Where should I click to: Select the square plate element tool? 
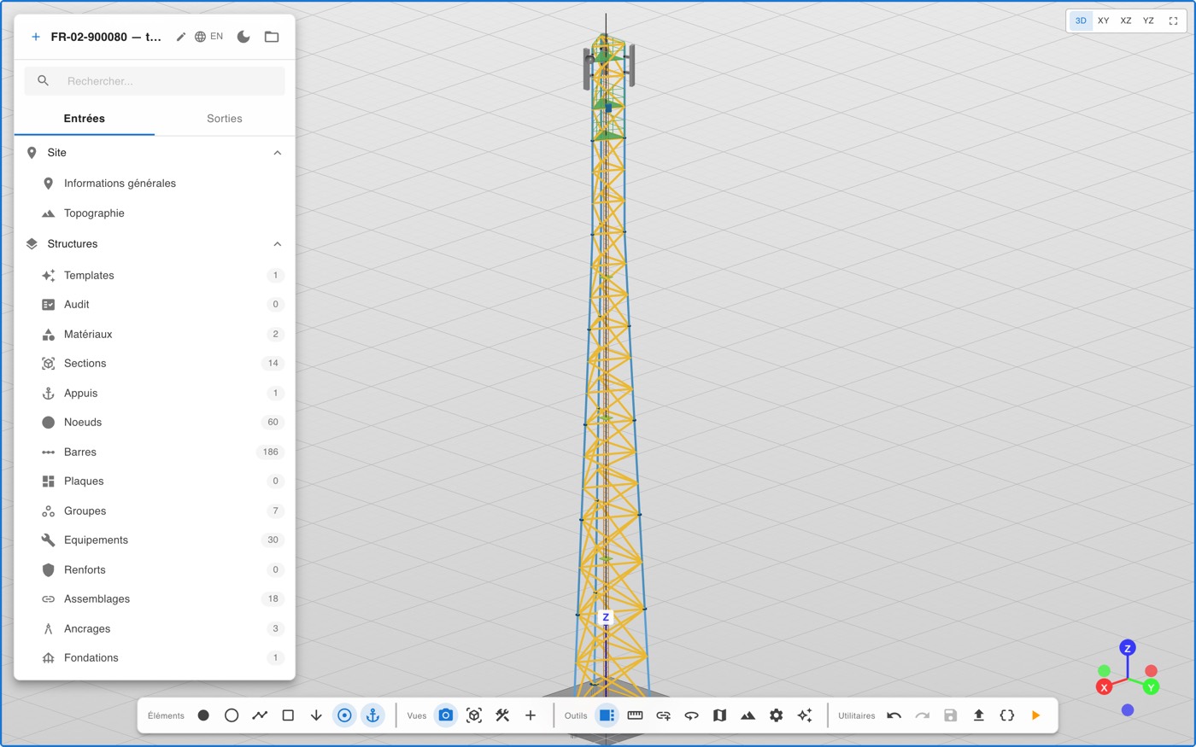click(288, 715)
